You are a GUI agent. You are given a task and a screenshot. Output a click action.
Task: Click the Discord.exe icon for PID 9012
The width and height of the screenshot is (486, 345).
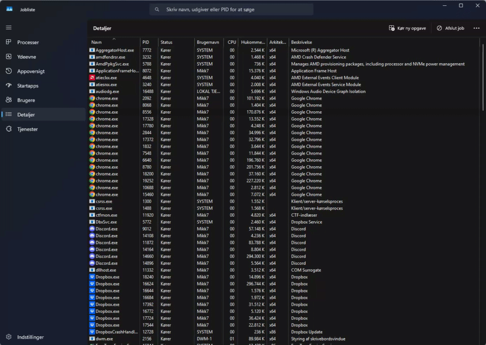click(92, 229)
